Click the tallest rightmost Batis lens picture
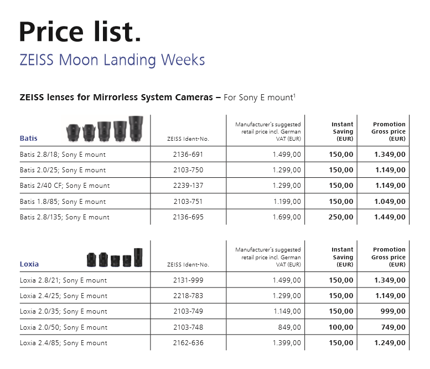Screen dimensions: 430x369 [x=136, y=128]
